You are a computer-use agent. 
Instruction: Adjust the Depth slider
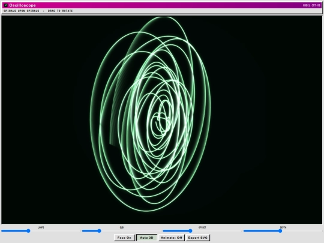coord(283,231)
